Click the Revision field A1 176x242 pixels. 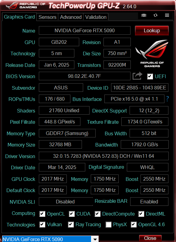click(x=117, y=42)
